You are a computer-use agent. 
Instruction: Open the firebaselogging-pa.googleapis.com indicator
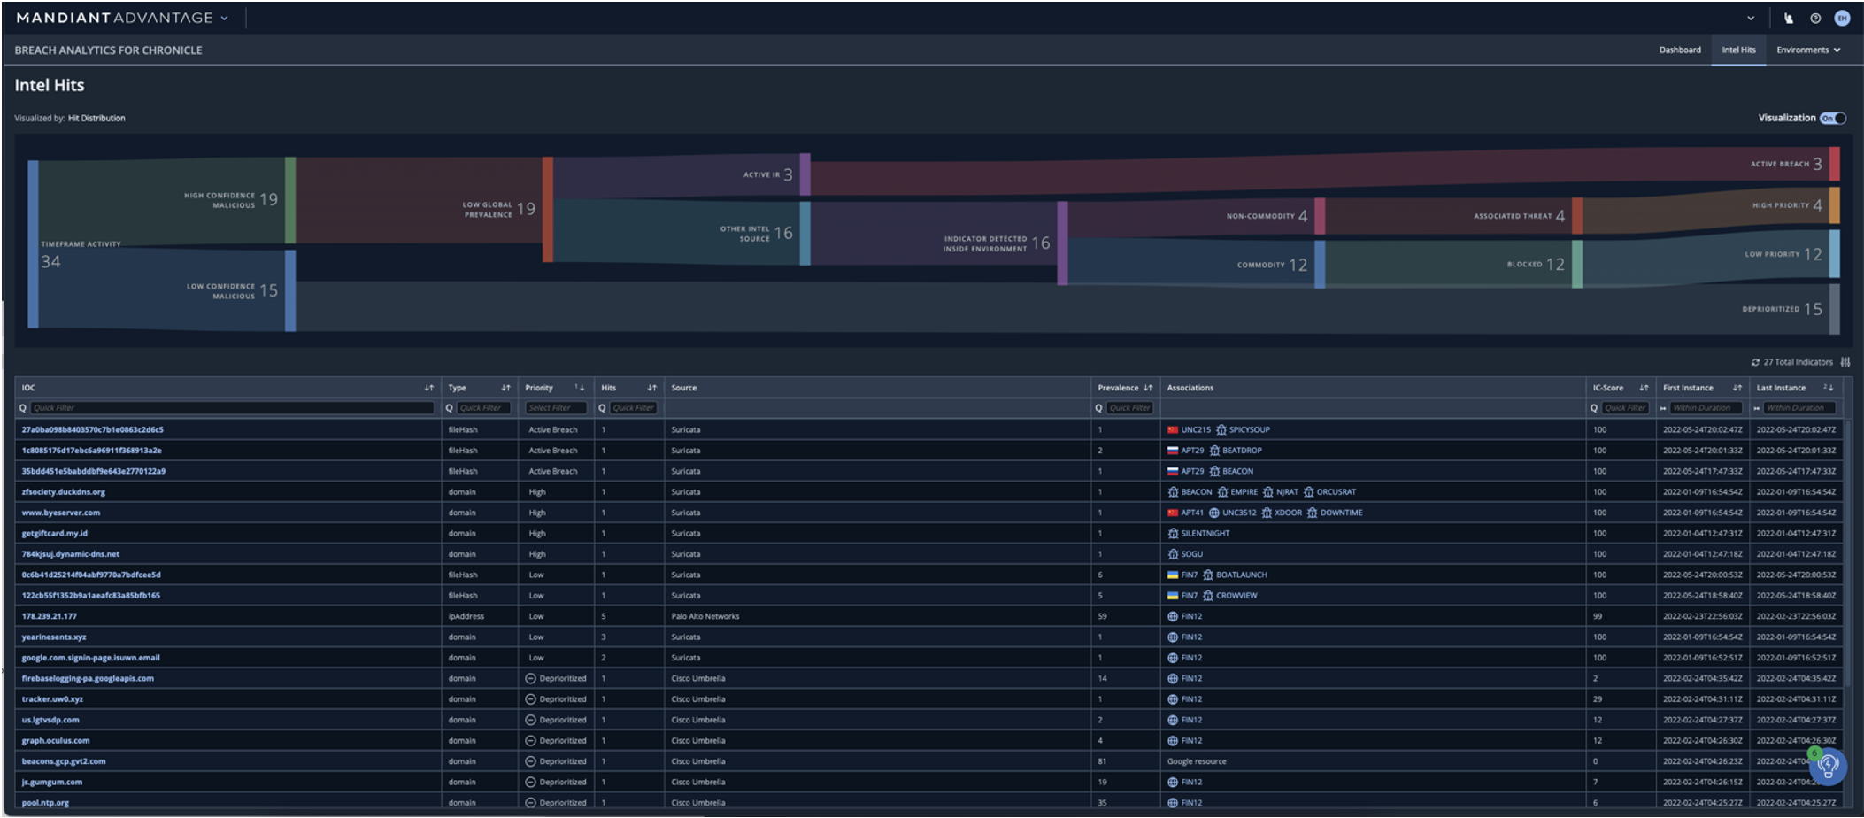[x=88, y=679]
